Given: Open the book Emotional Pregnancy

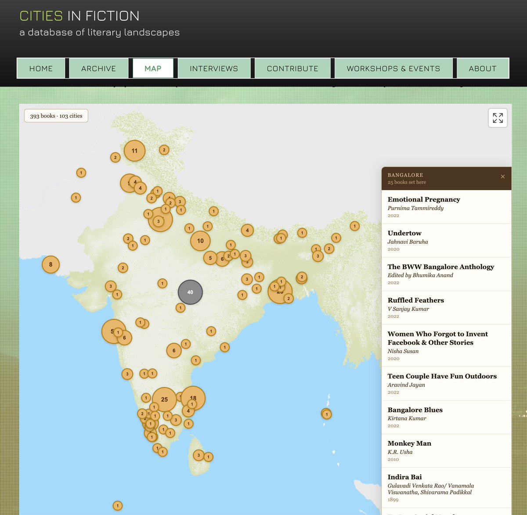Looking at the screenshot, I should pyautogui.click(x=446, y=207).
